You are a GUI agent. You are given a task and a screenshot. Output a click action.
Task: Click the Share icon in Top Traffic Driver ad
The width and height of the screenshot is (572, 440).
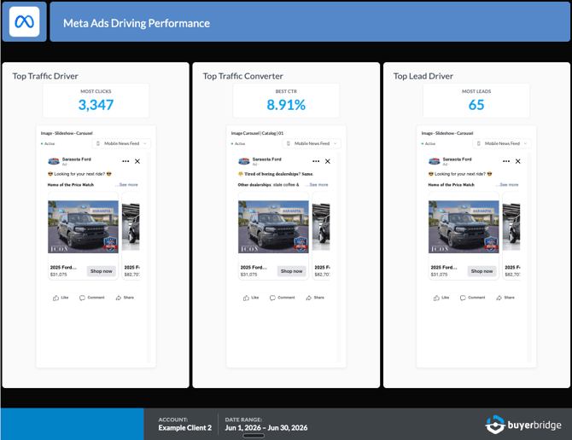(118, 298)
